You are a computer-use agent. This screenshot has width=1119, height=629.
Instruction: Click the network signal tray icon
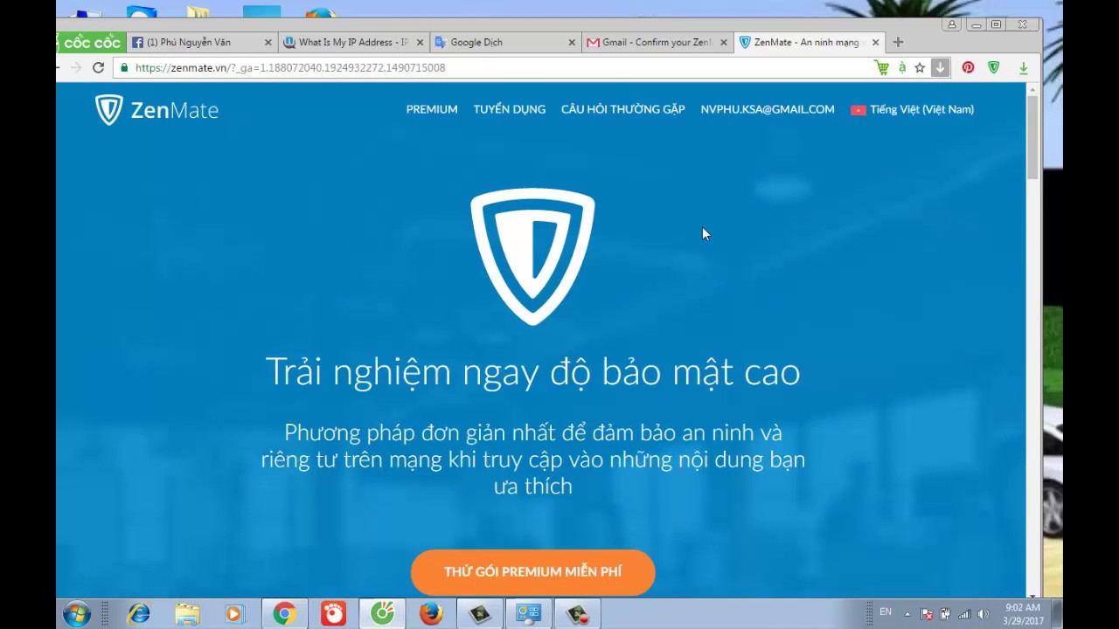[x=964, y=614]
